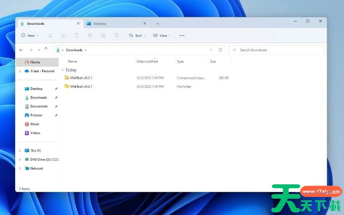Open recent locations chevron dropdown
344x215 pixels.
pyautogui.click(x=39, y=50)
